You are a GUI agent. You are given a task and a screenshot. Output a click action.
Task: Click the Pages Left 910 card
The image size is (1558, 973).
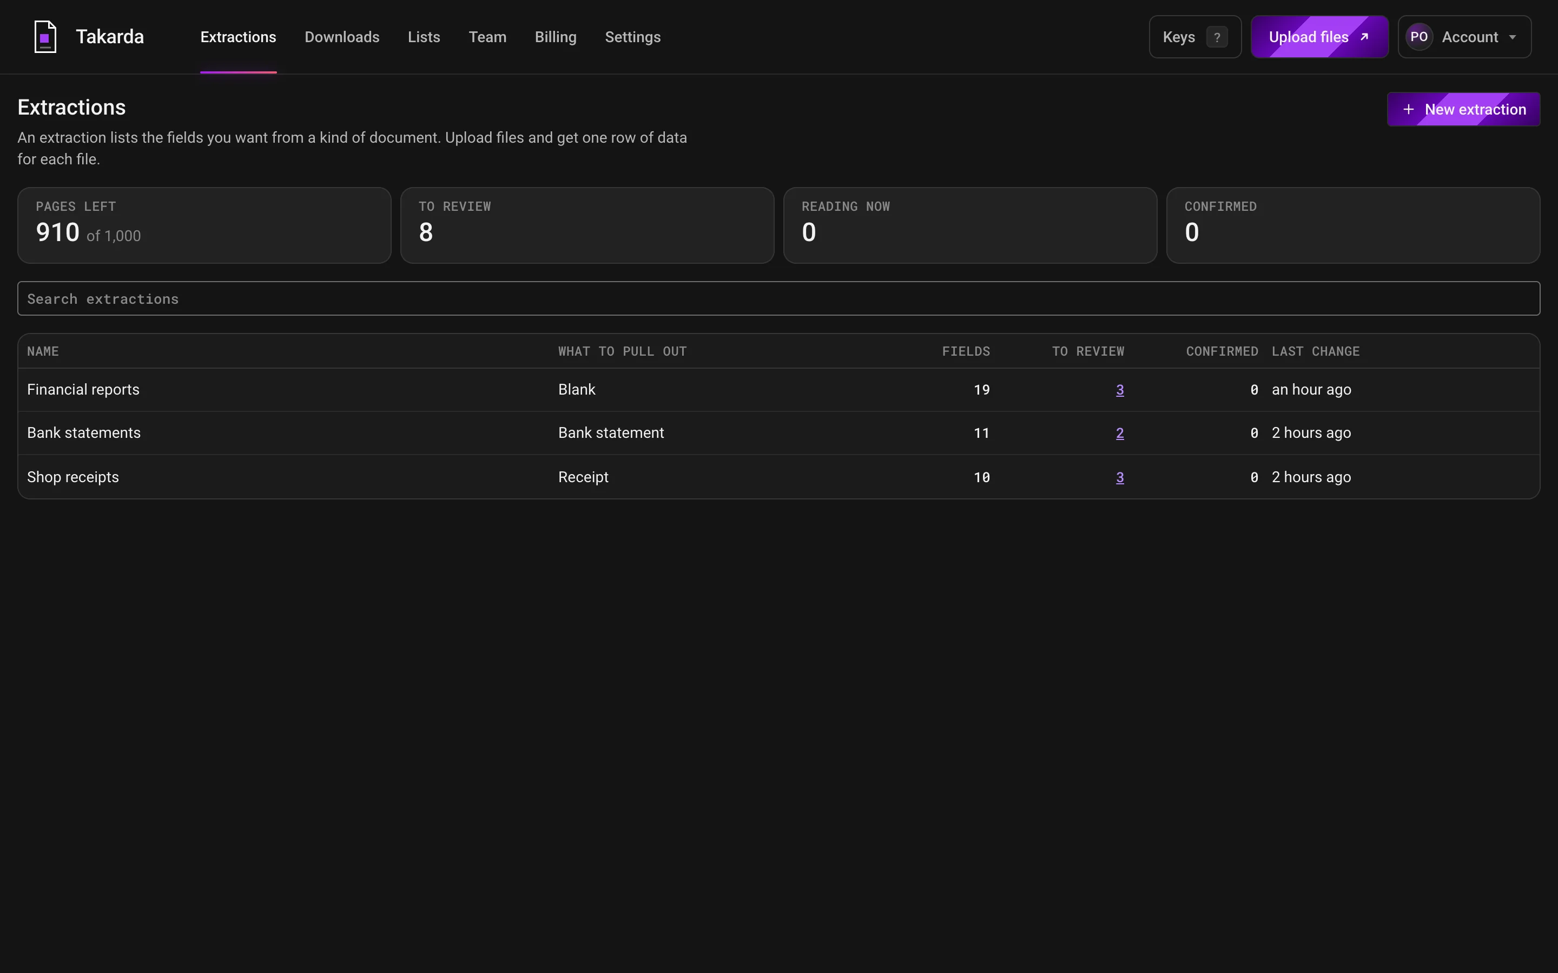click(x=204, y=225)
